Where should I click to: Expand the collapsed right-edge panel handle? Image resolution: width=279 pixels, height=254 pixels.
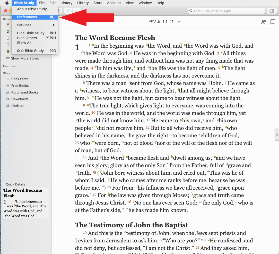[277, 135]
